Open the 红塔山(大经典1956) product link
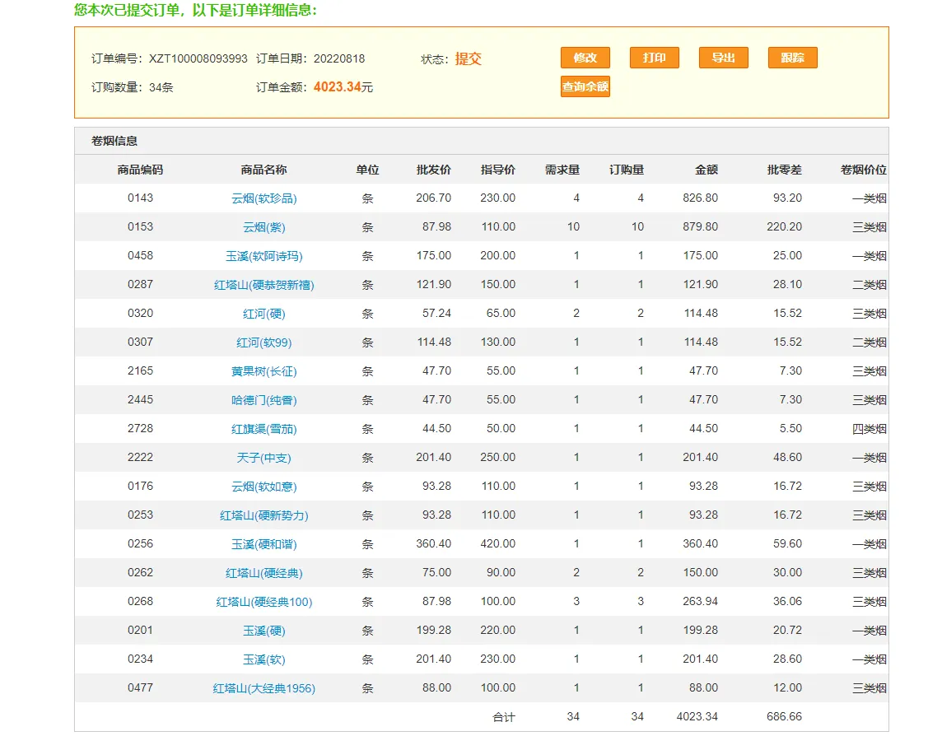 click(x=263, y=688)
